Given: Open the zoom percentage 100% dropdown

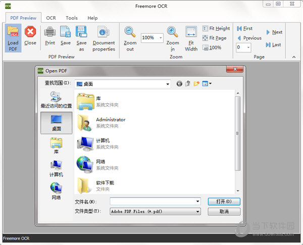Looking at the screenshot, I should pyautogui.click(x=161, y=38).
